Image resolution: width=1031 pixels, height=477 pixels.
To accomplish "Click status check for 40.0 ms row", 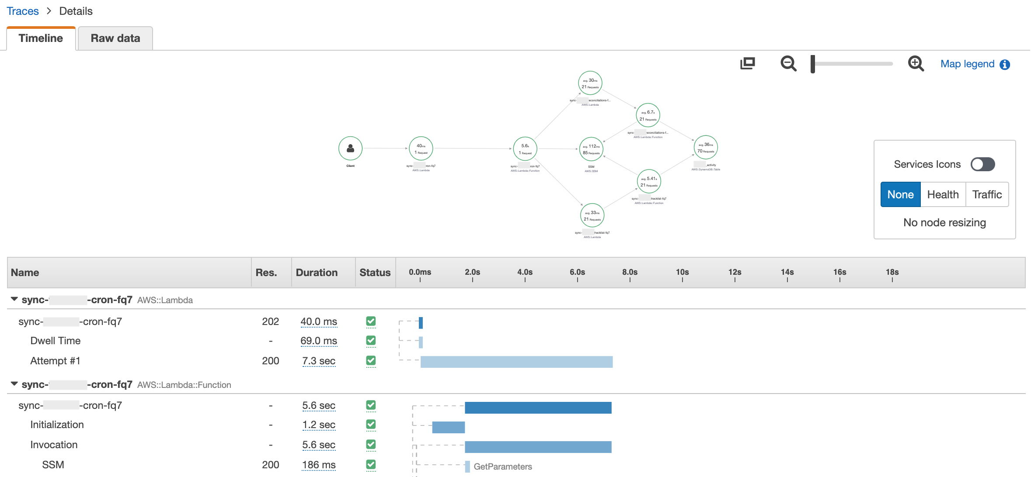I will (371, 321).
